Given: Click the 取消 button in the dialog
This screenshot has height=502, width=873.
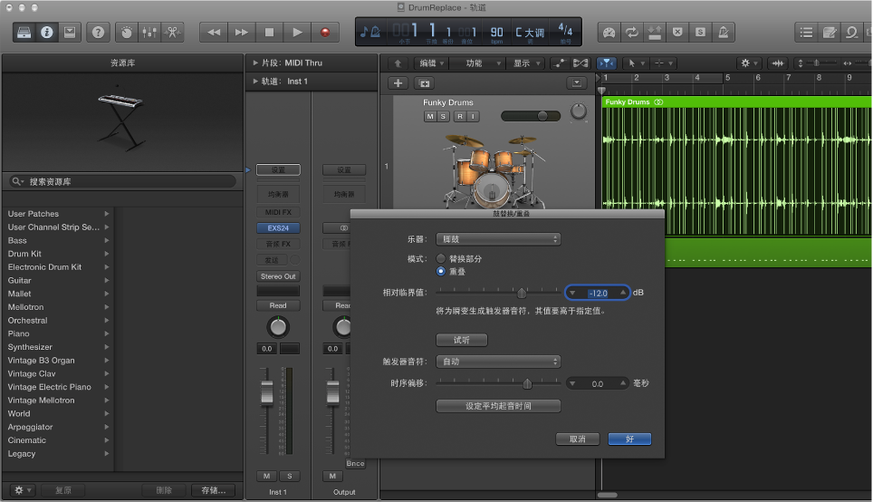Looking at the screenshot, I should [x=578, y=439].
